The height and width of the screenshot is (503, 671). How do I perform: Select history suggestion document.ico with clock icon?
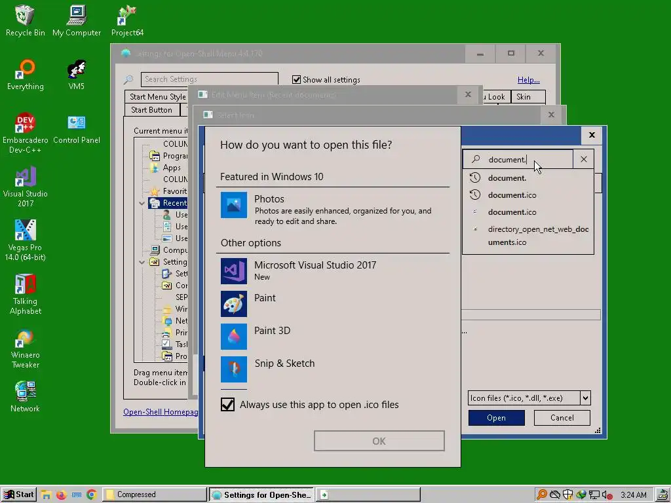(528, 195)
